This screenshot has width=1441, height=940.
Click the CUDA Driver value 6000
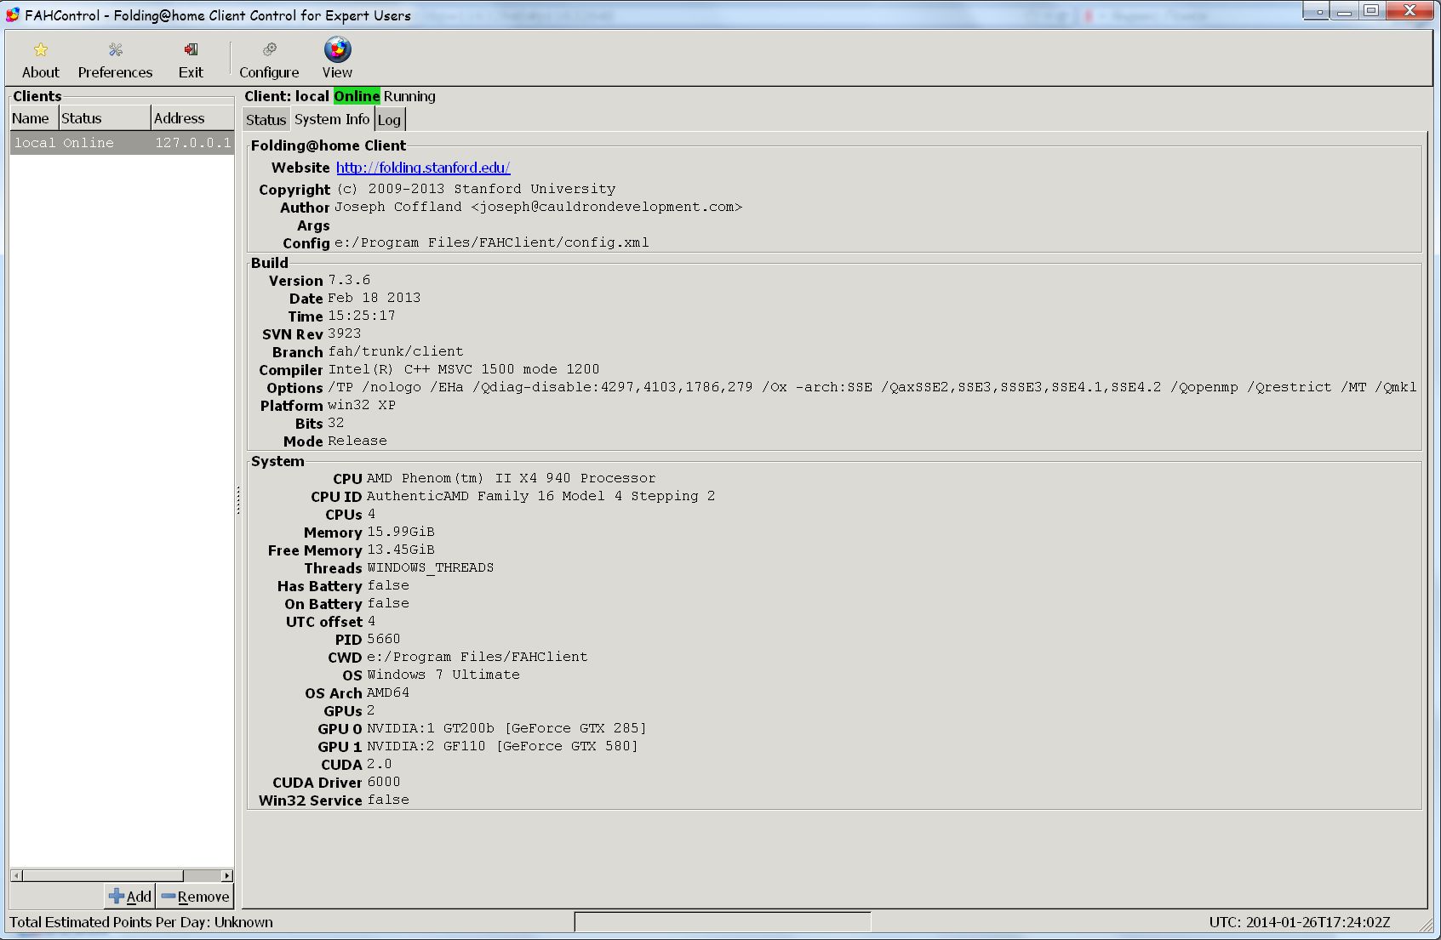[x=384, y=782]
